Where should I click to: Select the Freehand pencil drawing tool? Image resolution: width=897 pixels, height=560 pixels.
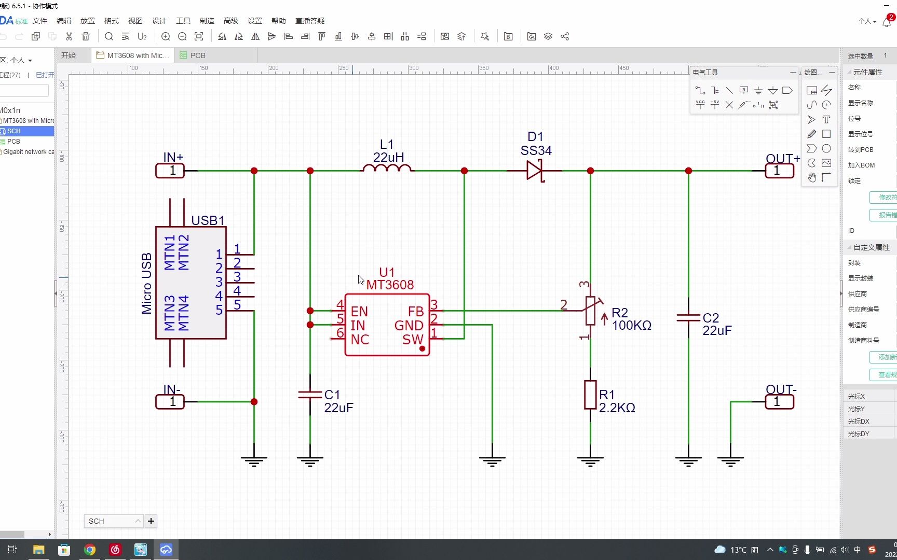tap(812, 134)
